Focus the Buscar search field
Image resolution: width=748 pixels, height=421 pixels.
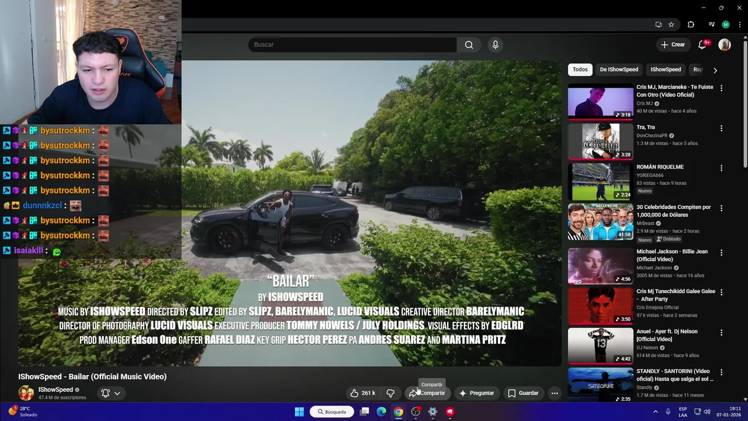352,44
